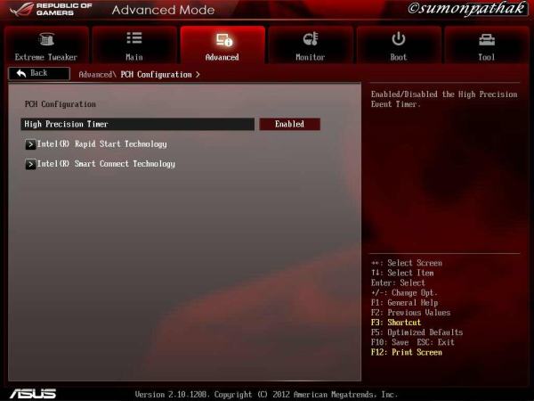Click the Advanced Mode title

[163, 10]
